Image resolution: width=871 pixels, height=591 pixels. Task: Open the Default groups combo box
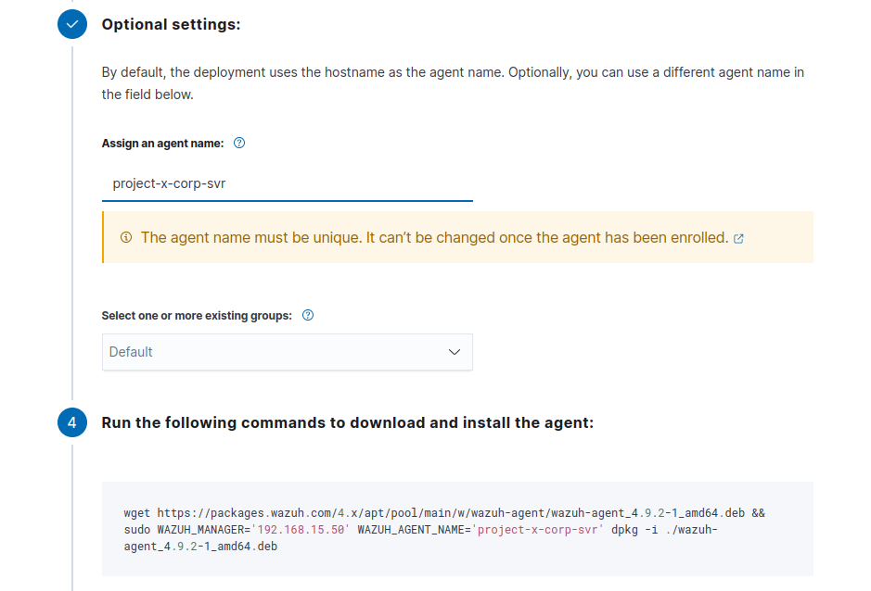click(278, 352)
